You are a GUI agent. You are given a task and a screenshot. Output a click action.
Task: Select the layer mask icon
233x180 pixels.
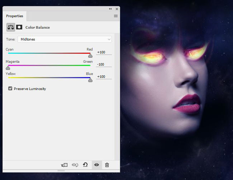pos(19,27)
